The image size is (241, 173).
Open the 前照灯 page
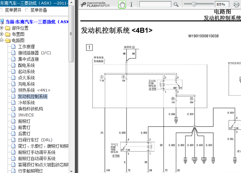24,121
